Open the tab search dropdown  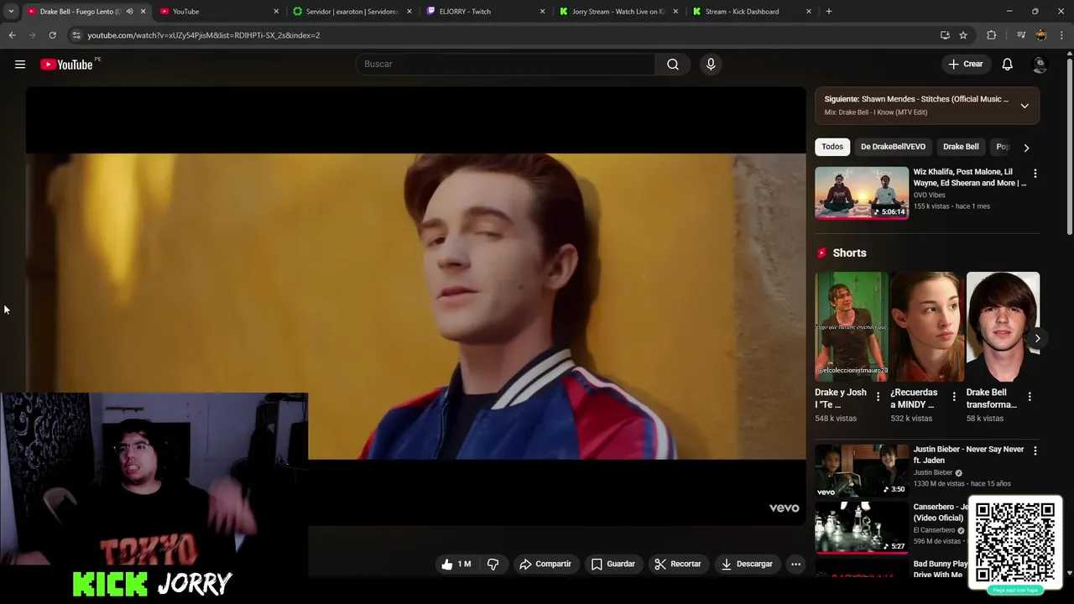click(x=11, y=12)
